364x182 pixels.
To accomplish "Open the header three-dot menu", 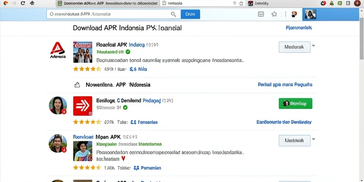I will 285,14.
